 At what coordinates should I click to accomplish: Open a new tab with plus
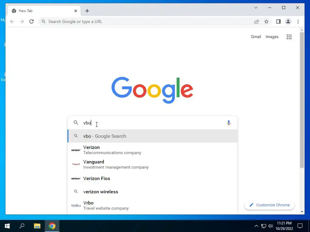click(87, 11)
